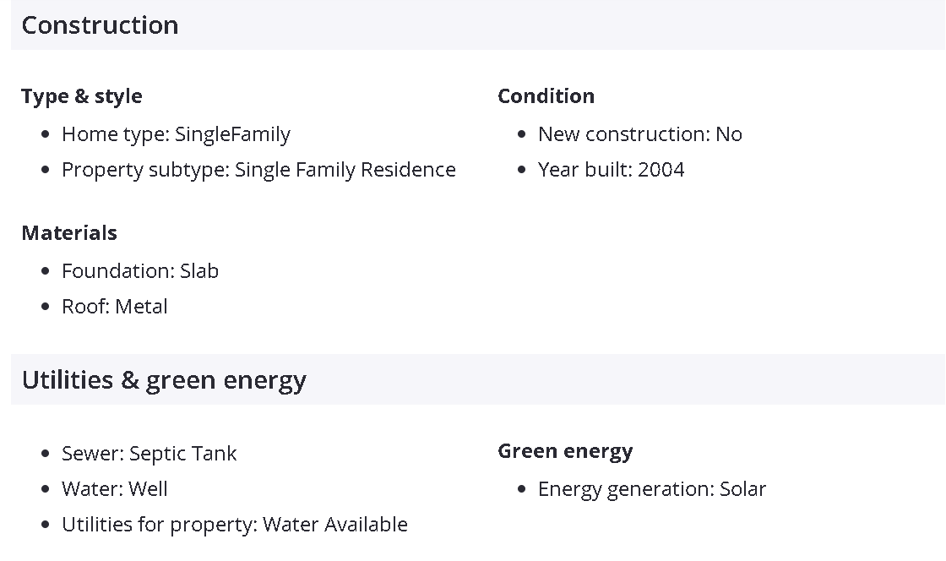Click Utilities for property: Water Available
The height and width of the screenshot is (561, 946).
click(x=235, y=525)
